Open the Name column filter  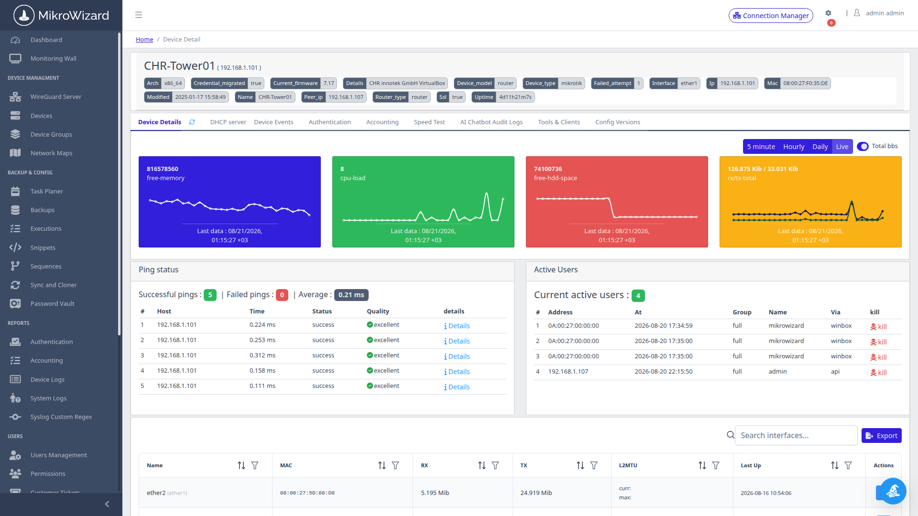(255, 465)
